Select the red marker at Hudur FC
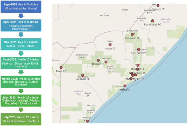The width and height of the screenshot is (187, 126). pyautogui.click(x=110, y=45)
